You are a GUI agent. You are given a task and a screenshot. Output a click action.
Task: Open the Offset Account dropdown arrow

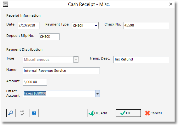(x=97, y=94)
